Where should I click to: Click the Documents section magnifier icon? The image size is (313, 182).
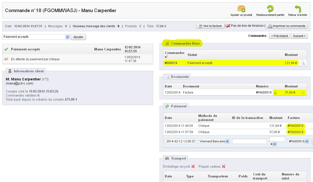(x=167, y=77)
